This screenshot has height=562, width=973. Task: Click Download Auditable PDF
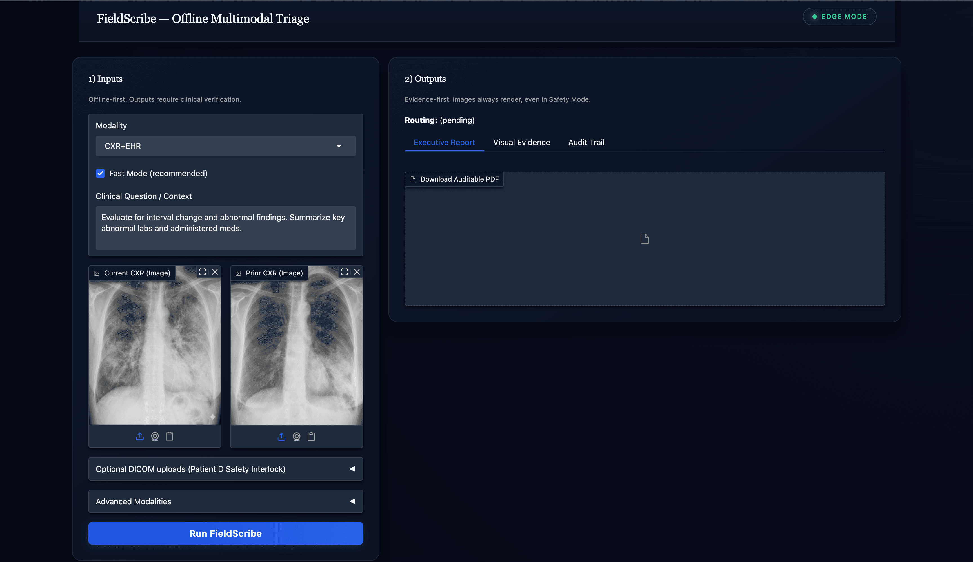tap(454, 179)
